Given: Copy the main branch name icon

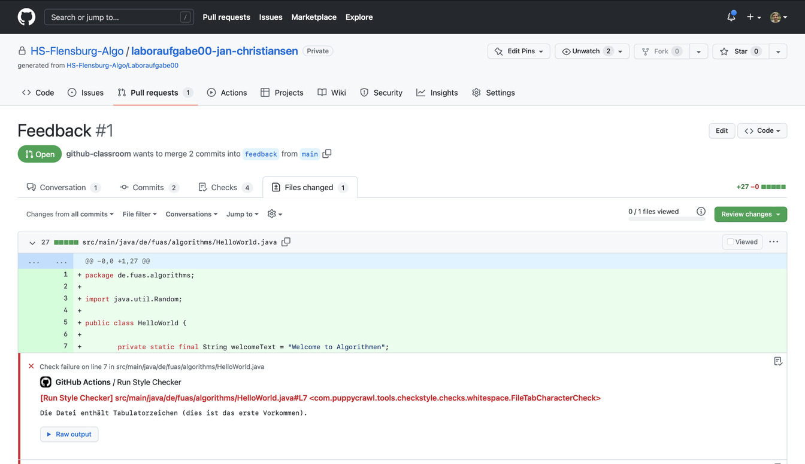Looking at the screenshot, I should click(327, 154).
